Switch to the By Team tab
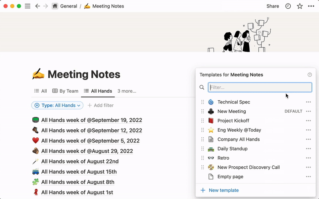The height and width of the screenshot is (199, 319). pyautogui.click(x=65, y=91)
